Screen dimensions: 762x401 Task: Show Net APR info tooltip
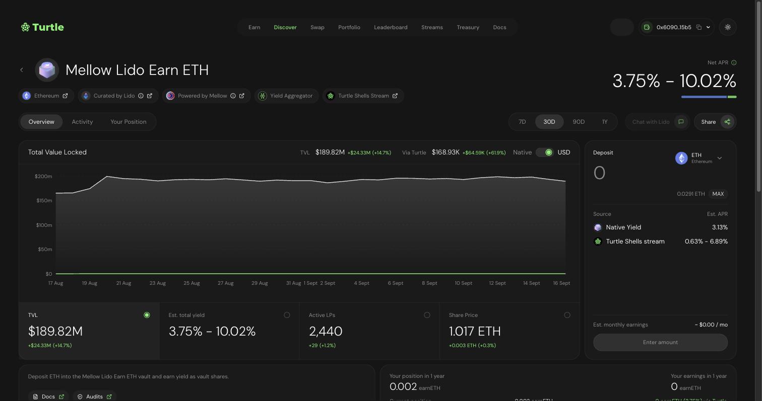pos(734,63)
